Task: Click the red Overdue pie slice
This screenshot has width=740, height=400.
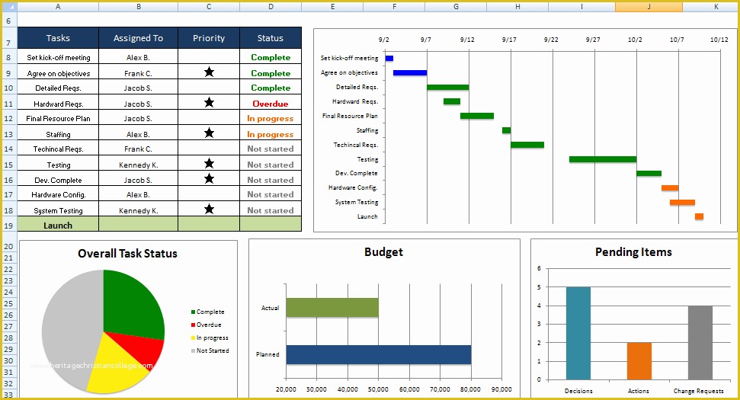Action: [144, 348]
